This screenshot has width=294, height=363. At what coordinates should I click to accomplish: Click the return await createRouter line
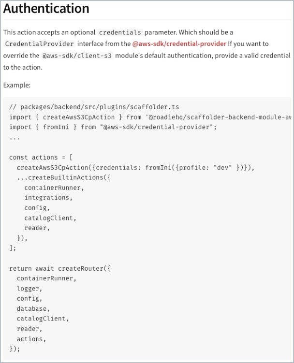pyautogui.click(x=60, y=268)
